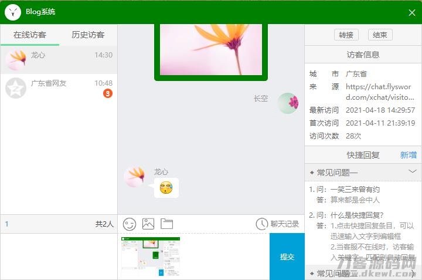
Task: Switch to the 在线访客 tab
Action: click(30, 35)
